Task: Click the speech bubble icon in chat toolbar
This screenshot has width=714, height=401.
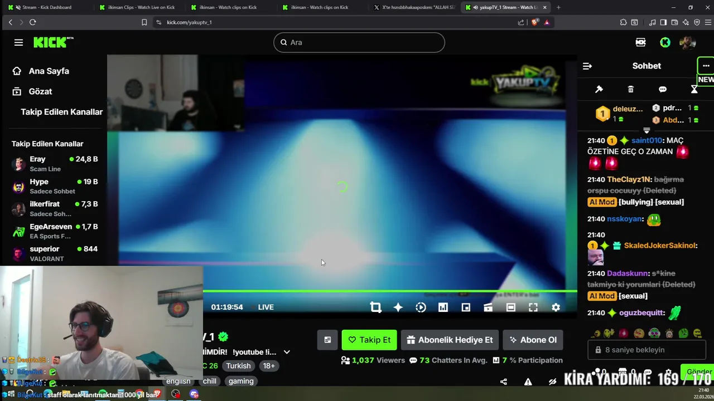Action: click(x=663, y=89)
